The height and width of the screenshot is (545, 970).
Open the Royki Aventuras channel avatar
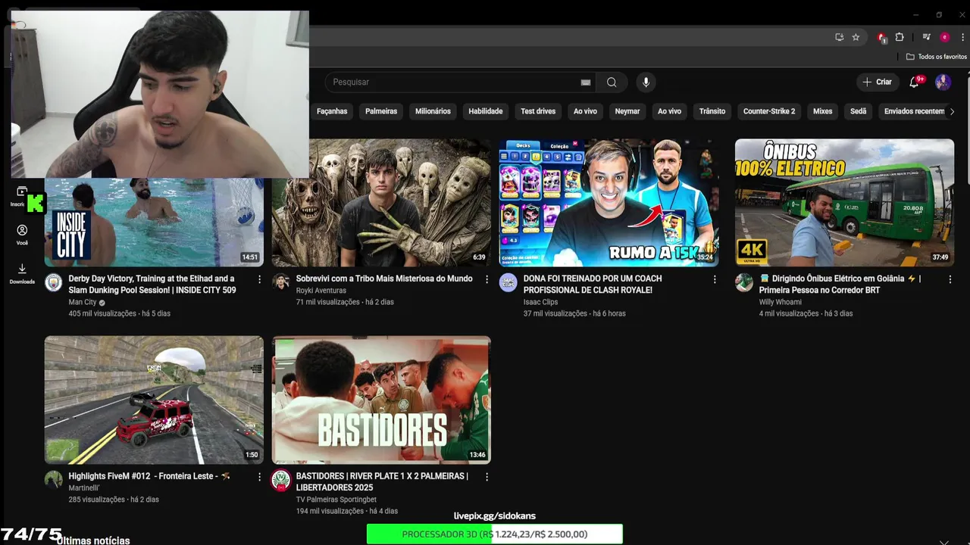(x=281, y=282)
